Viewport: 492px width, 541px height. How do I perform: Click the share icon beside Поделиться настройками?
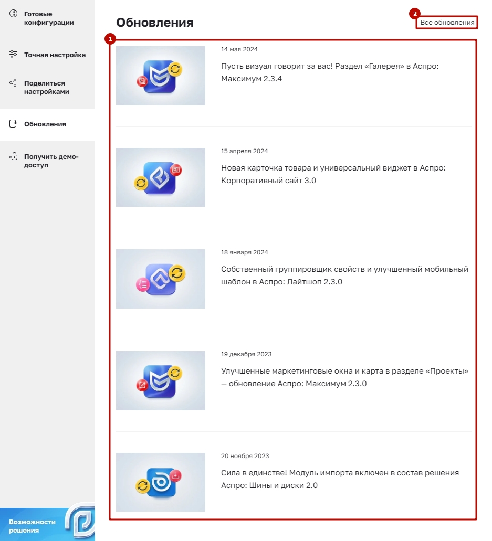tap(13, 83)
